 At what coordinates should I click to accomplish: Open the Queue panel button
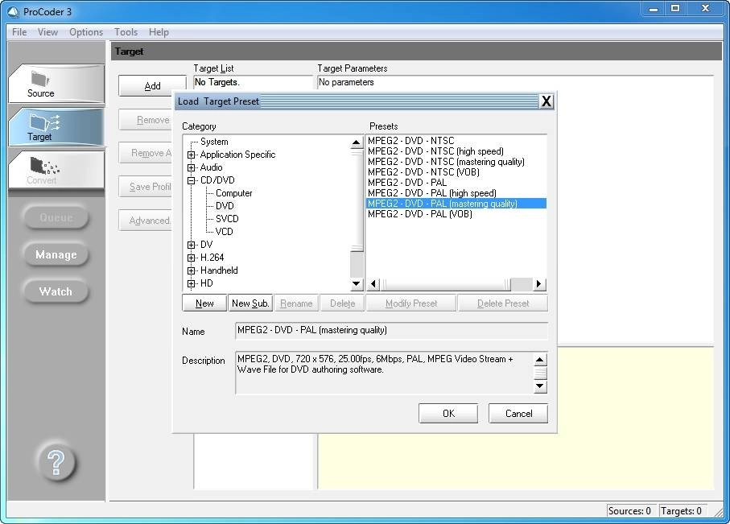click(56, 217)
